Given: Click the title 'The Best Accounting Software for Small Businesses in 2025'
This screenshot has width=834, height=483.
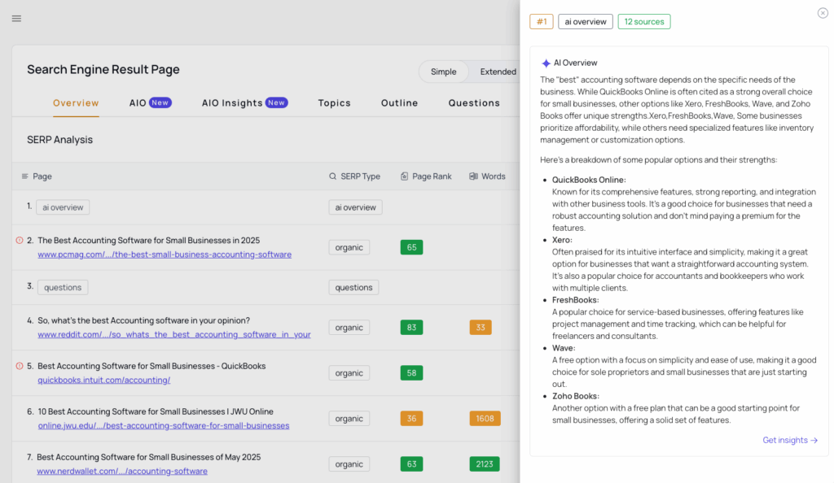Looking at the screenshot, I should point(149,241).
